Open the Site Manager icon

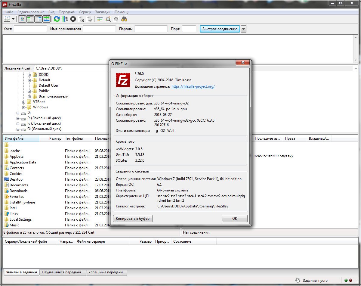(x=7, y=19)
